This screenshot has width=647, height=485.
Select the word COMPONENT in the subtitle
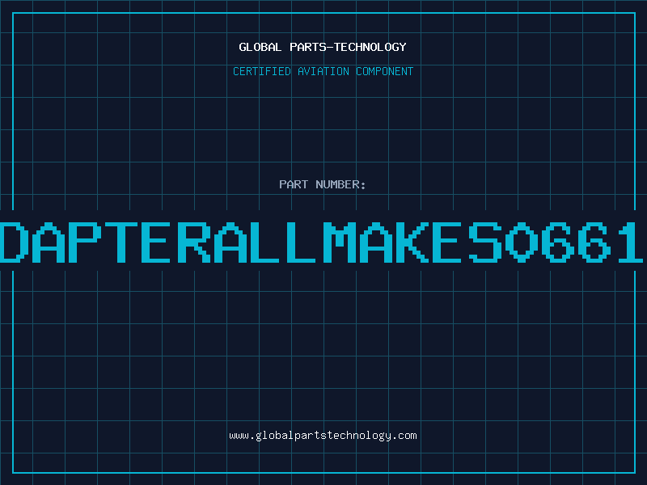[385, 71]
